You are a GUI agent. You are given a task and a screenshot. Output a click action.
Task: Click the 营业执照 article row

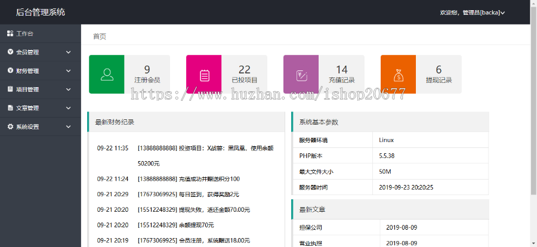(x=391, y=242)
